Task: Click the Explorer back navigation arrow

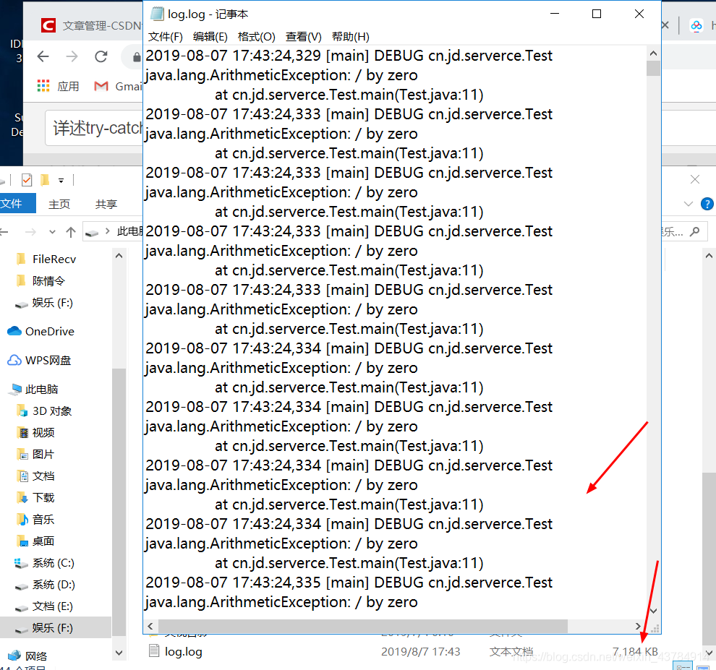Action: tap(4, 232)
